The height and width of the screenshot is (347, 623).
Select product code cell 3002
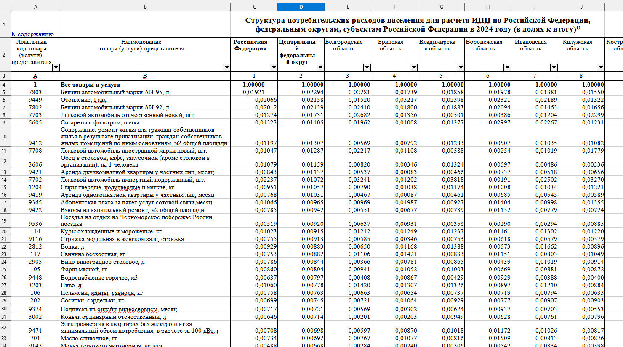[35, 317]
